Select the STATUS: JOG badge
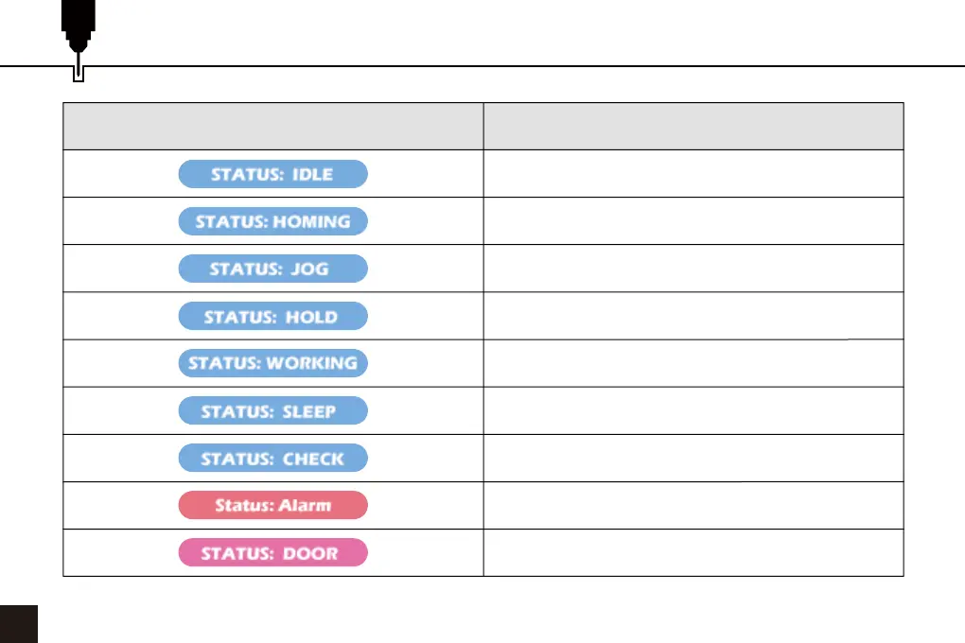The height and width of the screenshot is (643, 965). (x=272, y=269)
